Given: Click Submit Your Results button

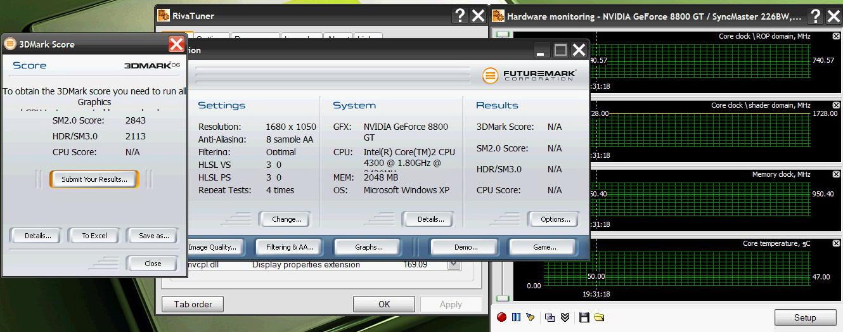Looking at the screenshot, I should [x=94, y=179].
